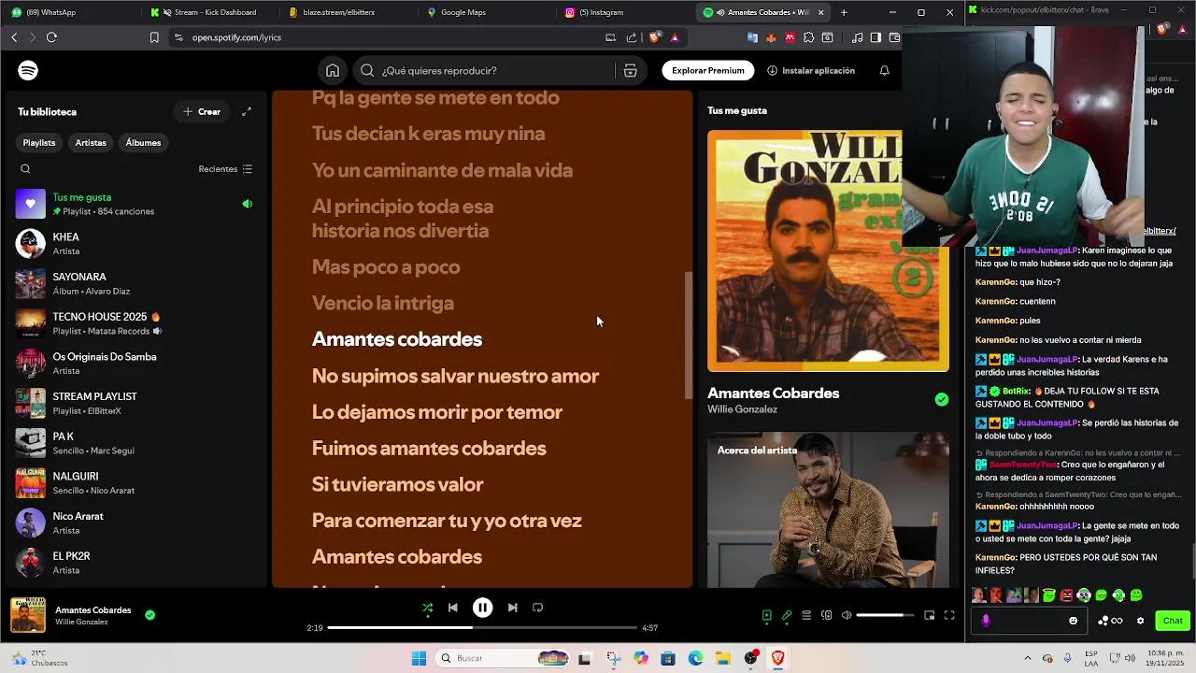This screenshot has width=1196, height=673.
Task: Open Brave Shields lion icon
Action: pyautogui.click(x=655, y=37)
